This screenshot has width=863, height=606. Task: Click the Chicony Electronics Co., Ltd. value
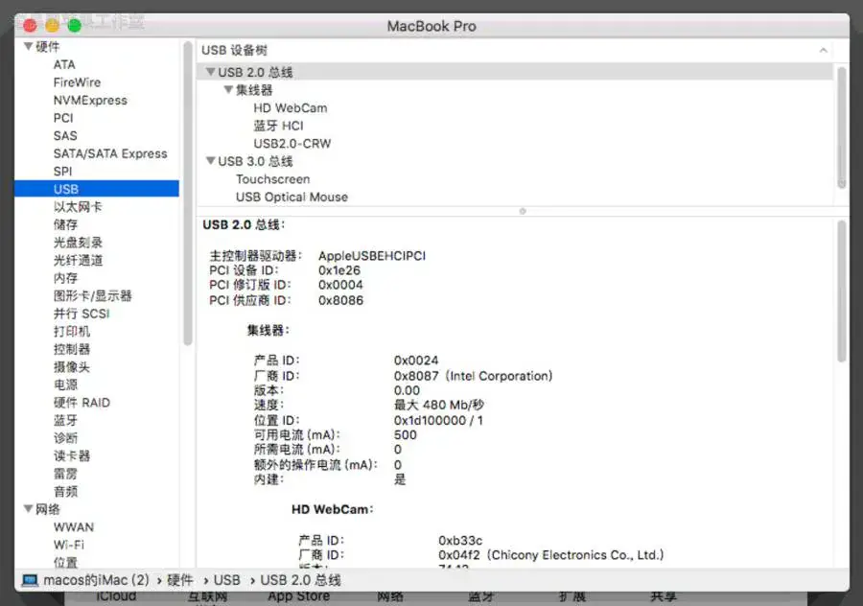pos(551,555)
